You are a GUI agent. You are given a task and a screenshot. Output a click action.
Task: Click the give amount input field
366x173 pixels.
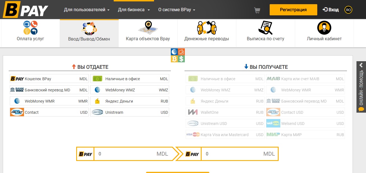pos(126,154)
